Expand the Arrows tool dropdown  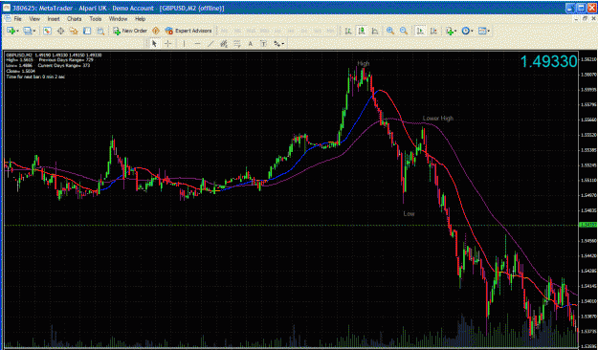pos(283,44)
